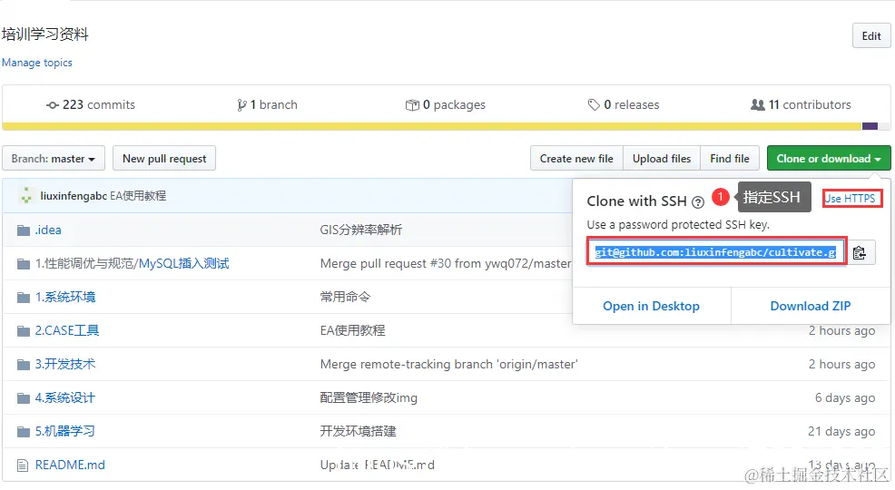This screenshot has width=895, height=490.
Task: Click the Upload files button
Action: pyautogui.click(x=662, y=159)
